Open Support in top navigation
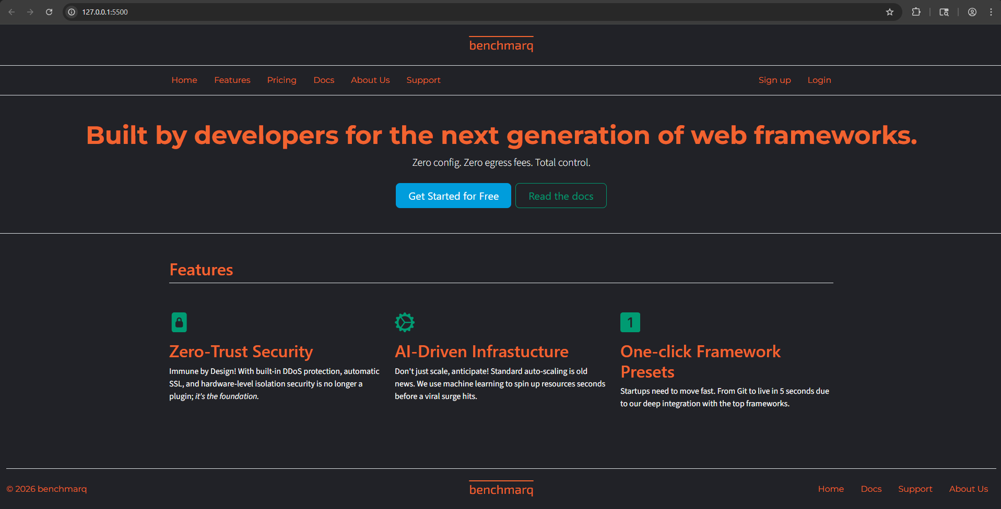Screen dimensions: 1001x509 tap(423, 80)
